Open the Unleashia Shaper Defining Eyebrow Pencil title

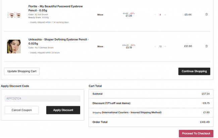[x=58, y=42]
